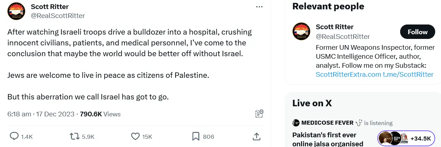This screenshot has height=147, width=441.
Task: Open the ScottRitterExtra.com link
Action: point(348,75)
